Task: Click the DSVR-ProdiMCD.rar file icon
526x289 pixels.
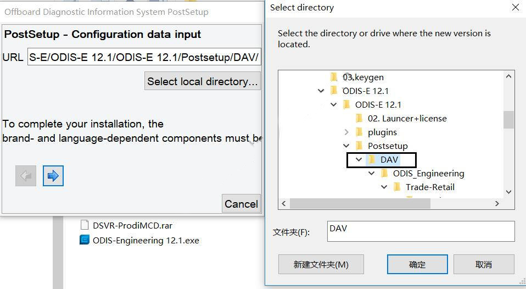Action: [85, 225]
